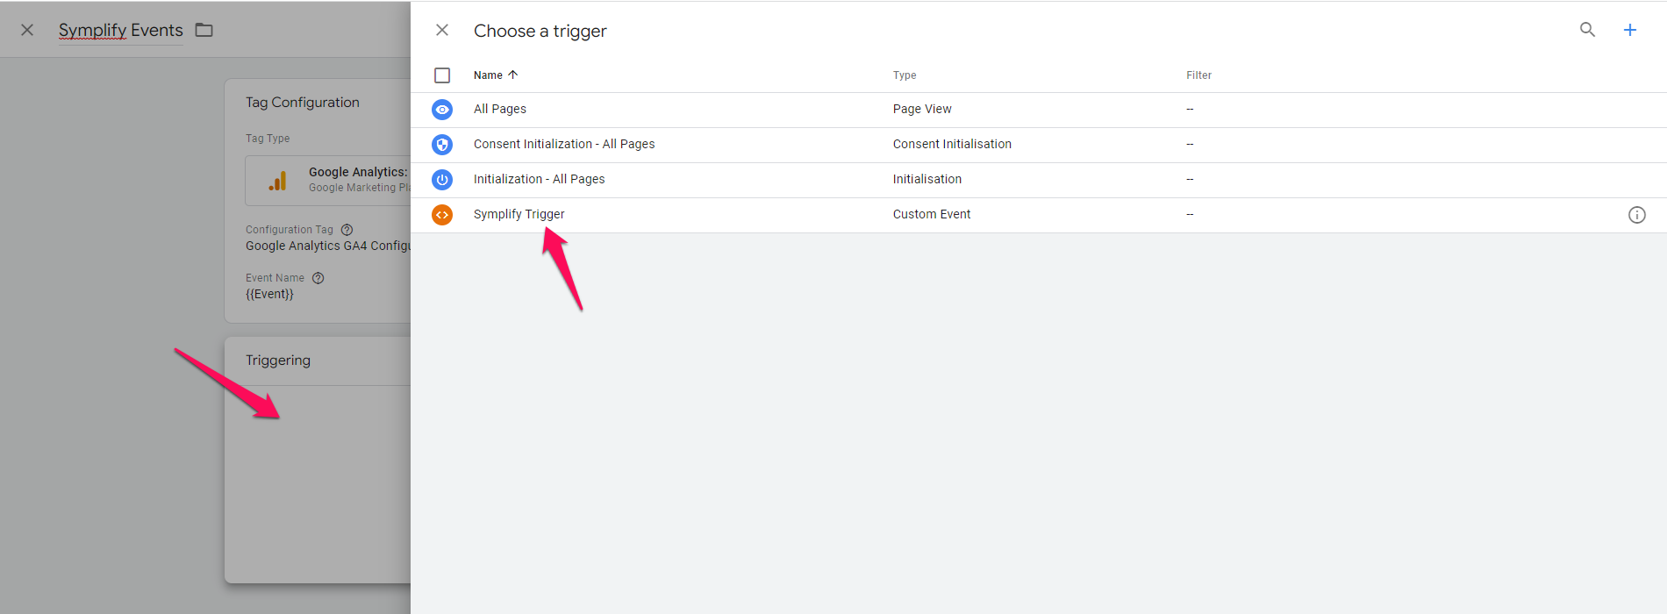This screenshot has width=1667, height=614.
Task: Click Consent Initialization shield icon
Action: pyautogui.click(x=442, y=145)
